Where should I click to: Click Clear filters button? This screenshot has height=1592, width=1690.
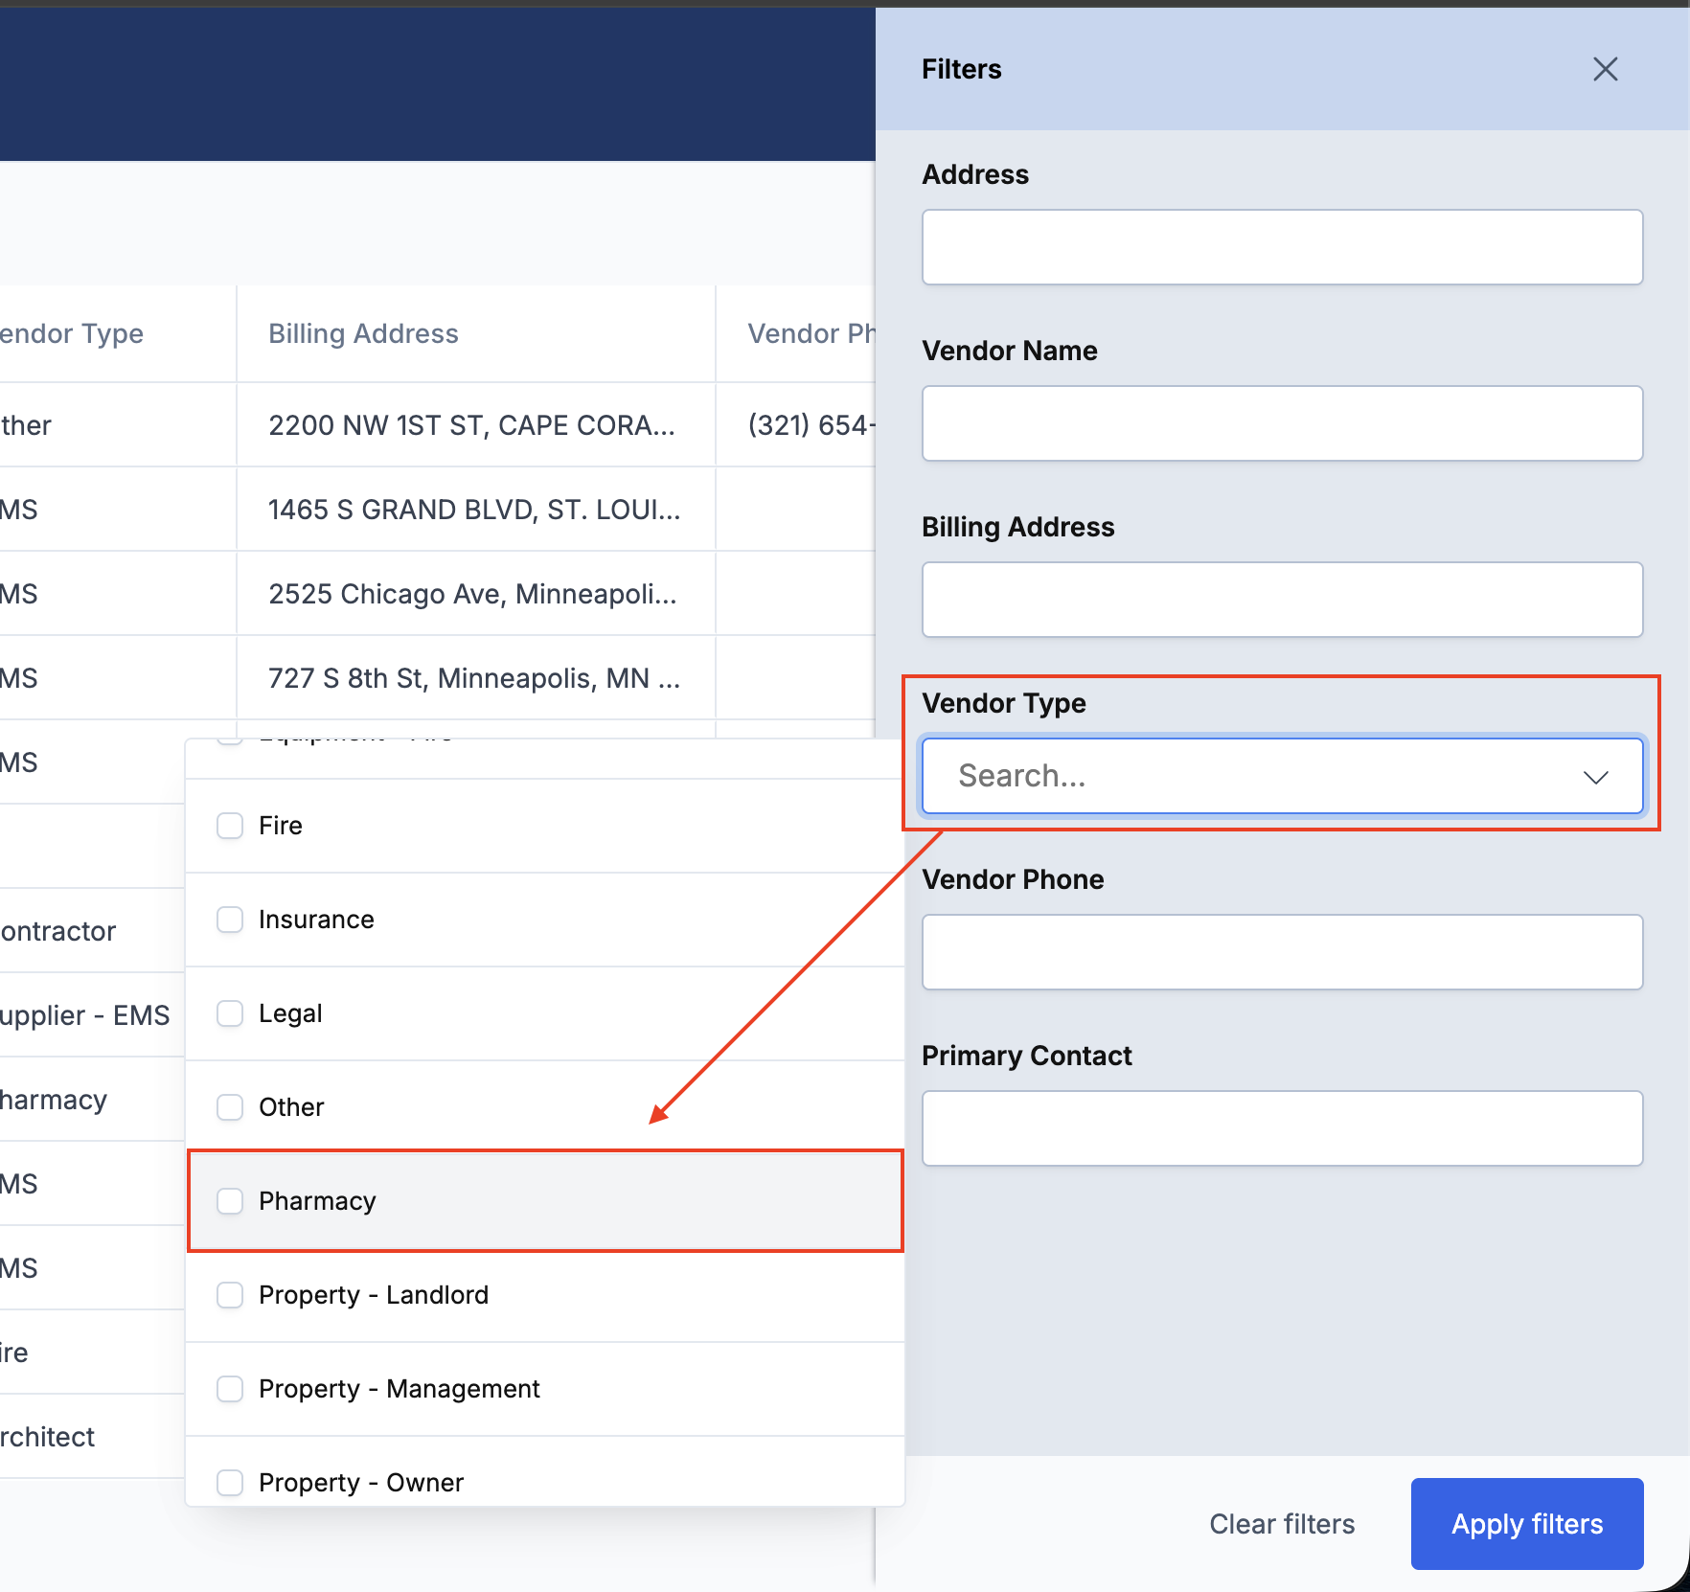[x=1282, y=1524]
